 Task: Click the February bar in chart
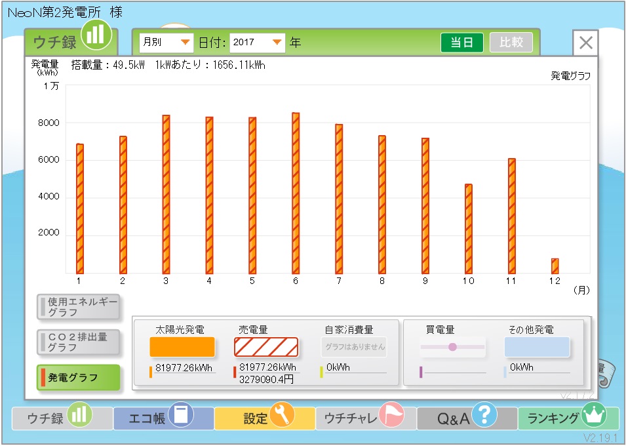(123, 205)
